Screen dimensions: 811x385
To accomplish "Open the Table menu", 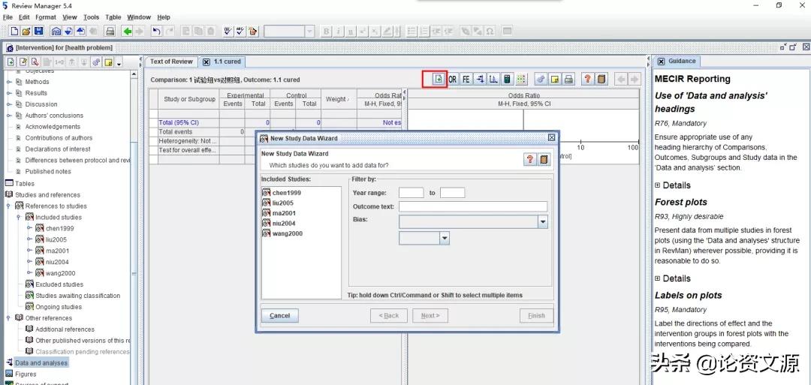I will click(x=113, y=17).
